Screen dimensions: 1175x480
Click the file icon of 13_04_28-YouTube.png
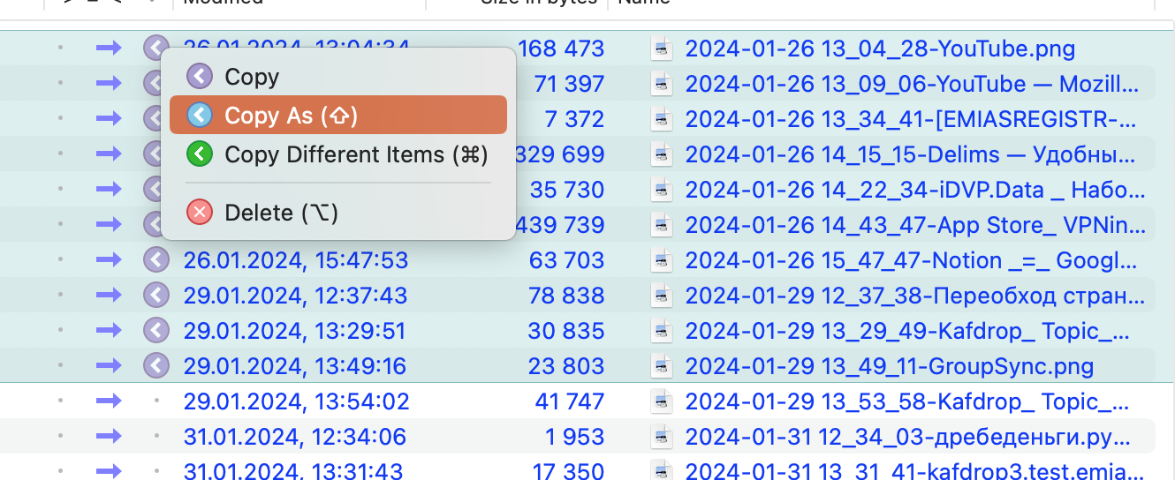pos(662,49)
